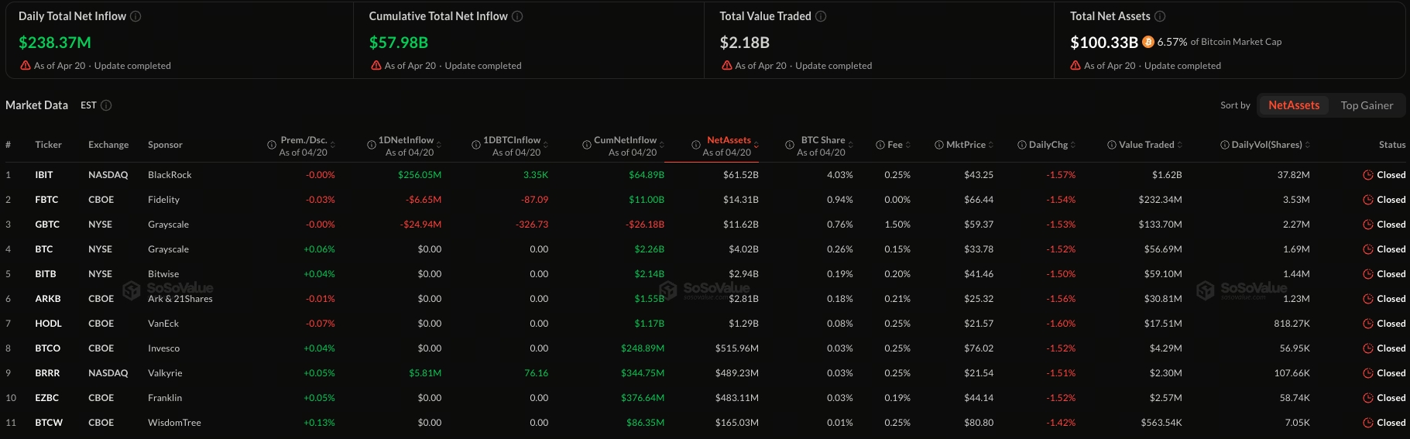Click info icon next to EST timezone
Viewport: 1410px width, 439px height.
106,105
